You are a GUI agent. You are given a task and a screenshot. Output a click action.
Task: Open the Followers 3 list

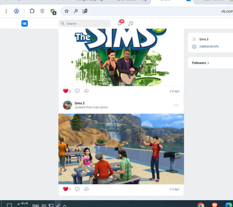pos(200,63)
